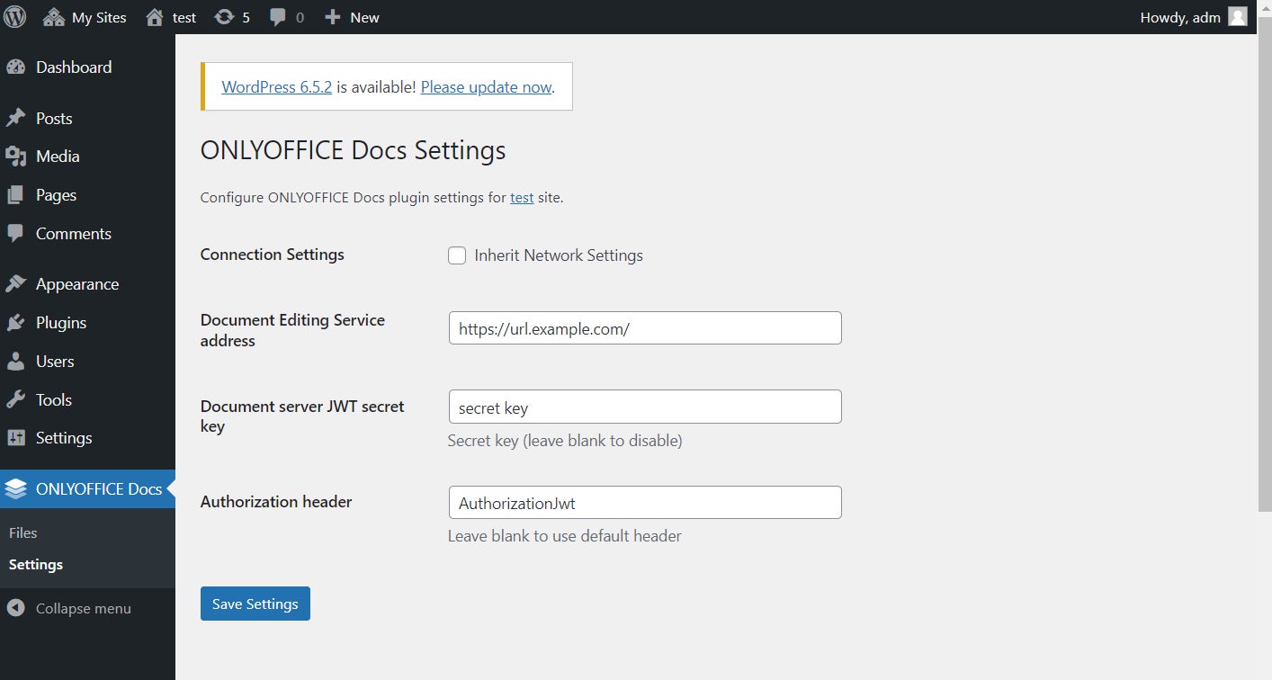The width and height of the screenshot is (1272, 680).
Task: Click the Document Editing Service address field
Action: click(x=644, y=328)
